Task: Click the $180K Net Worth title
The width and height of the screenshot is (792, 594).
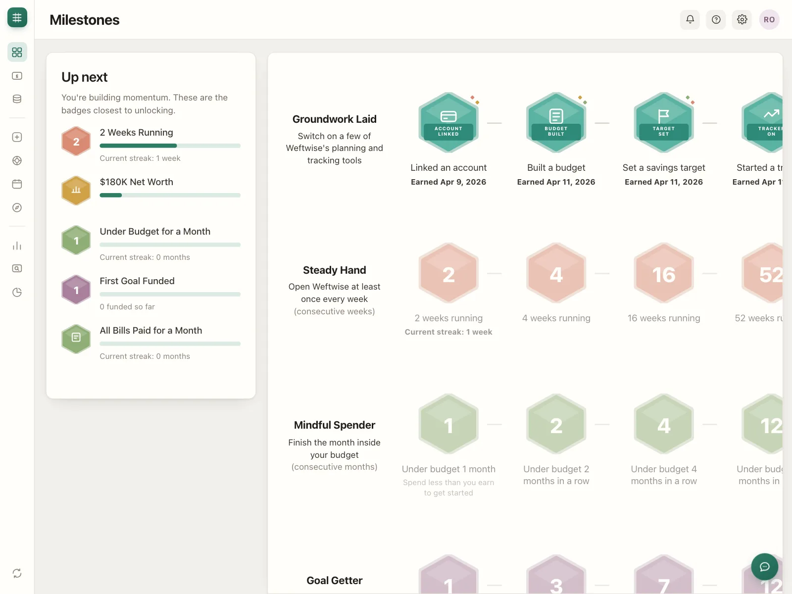Action: point(137,182)
